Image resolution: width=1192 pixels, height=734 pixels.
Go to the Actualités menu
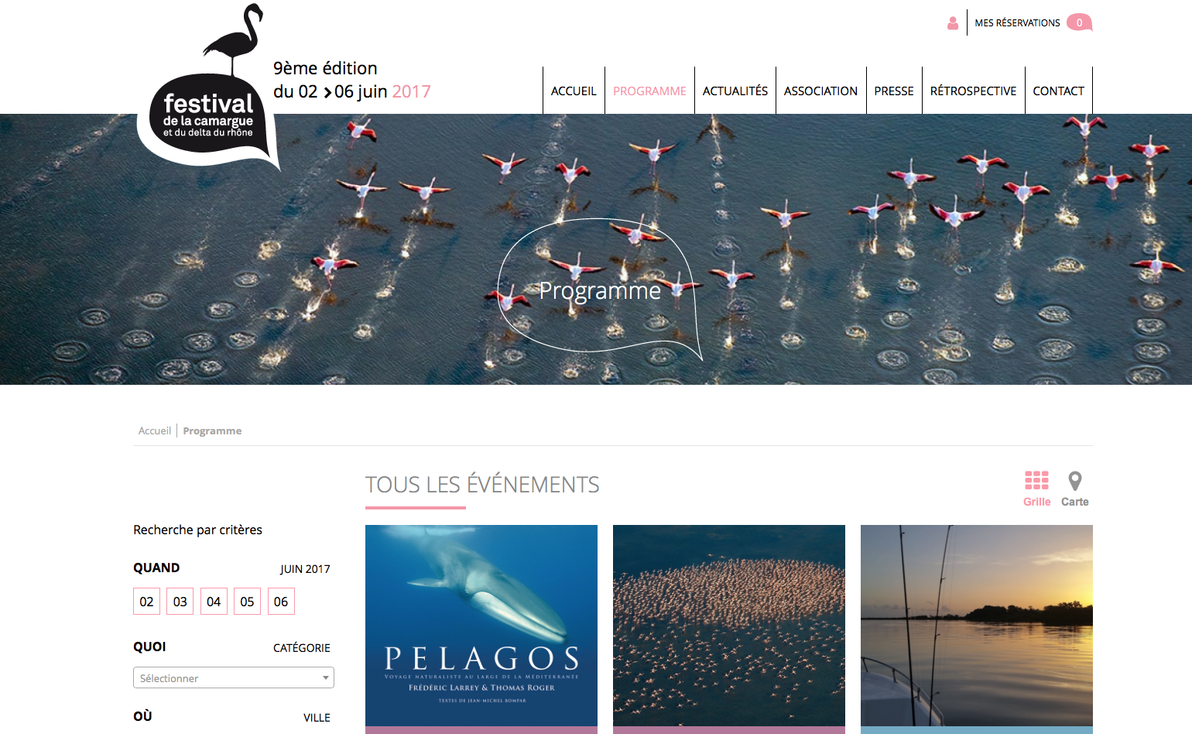click(x=735, y=91)
